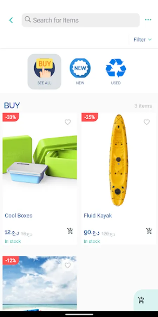
Task: Favorite Cool Boxes with heart icon
Action: [x=67, y=122]
